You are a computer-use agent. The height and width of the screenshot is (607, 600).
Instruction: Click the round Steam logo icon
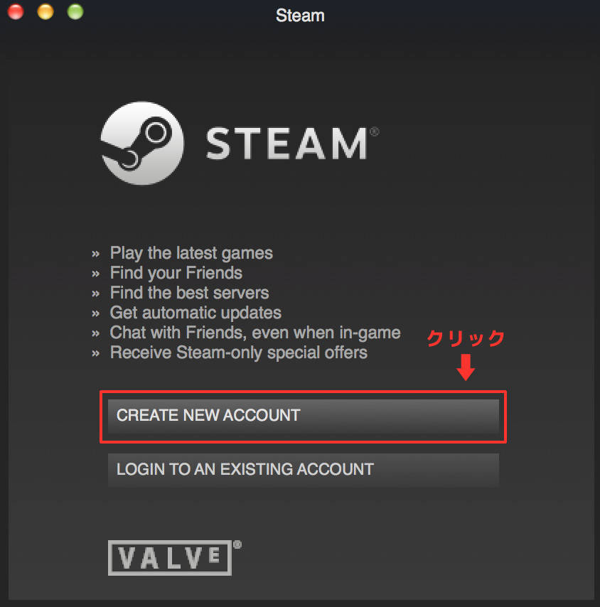pos(142,144)
